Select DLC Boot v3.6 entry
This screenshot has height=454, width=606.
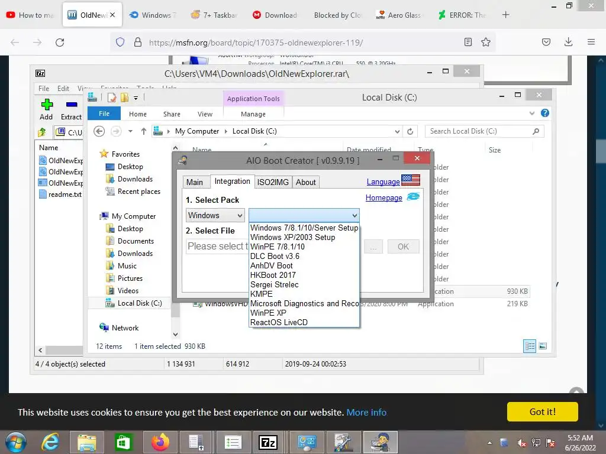pos(275,257)
